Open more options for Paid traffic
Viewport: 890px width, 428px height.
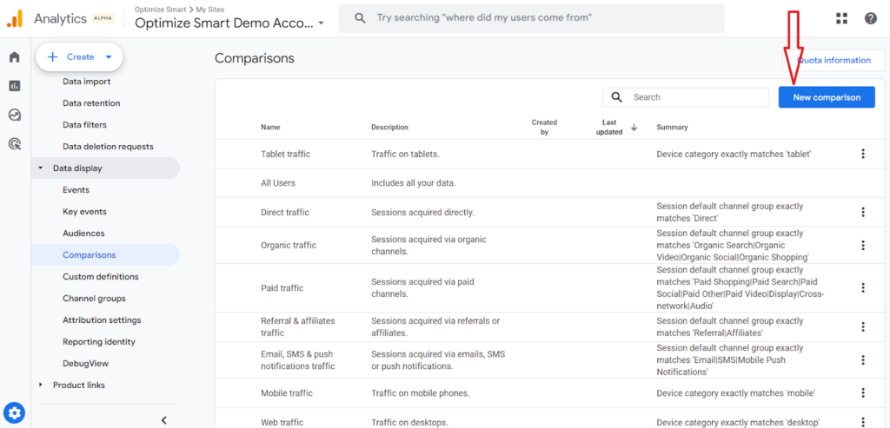tap(863, 288)
